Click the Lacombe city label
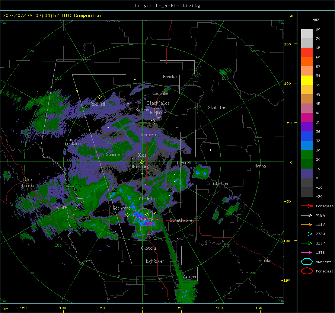 (160, 93)
